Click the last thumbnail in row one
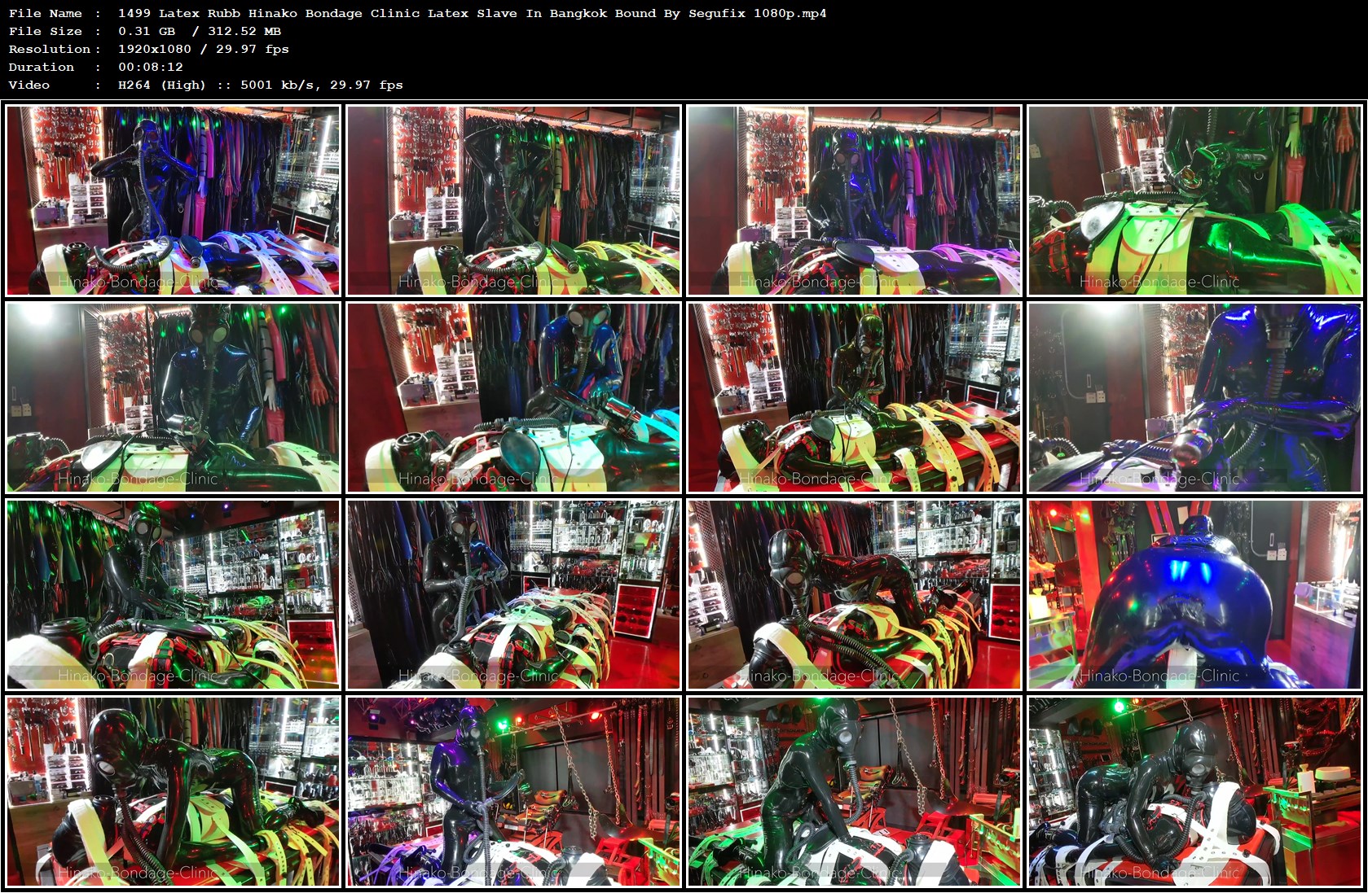The height and width of the screenshot is (893, 1368). click(1195, 200)
